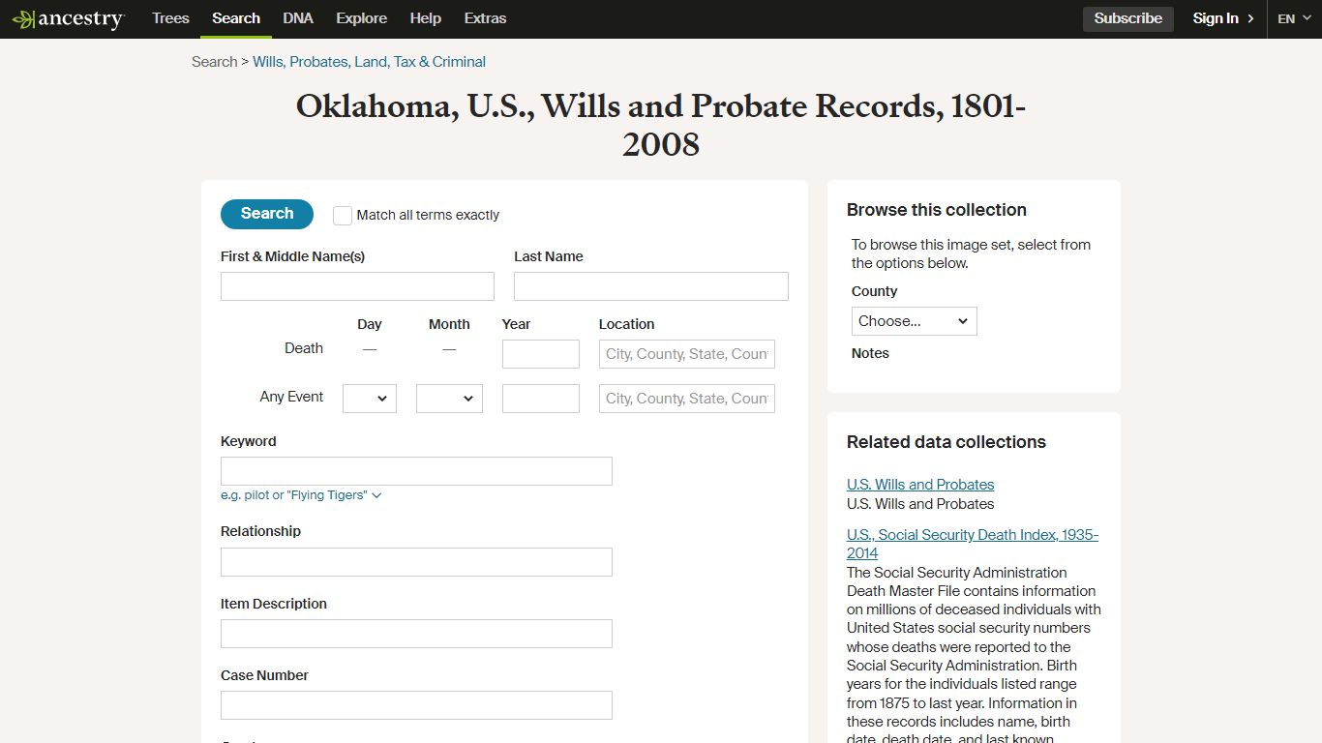Image resolution: width=1322 pixels, height=743 pixels.
Task: Open the DNA menu
Action: click(x=298, y=18)
